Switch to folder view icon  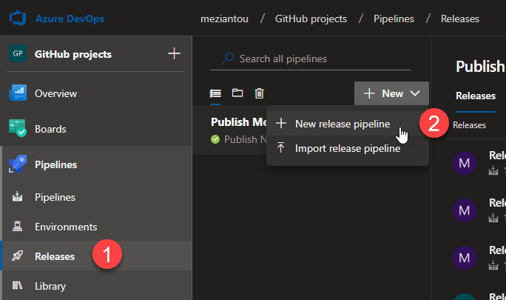point(237,93)
